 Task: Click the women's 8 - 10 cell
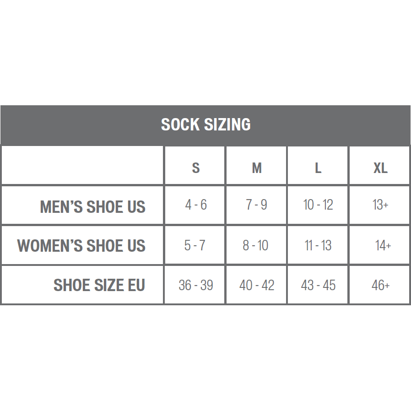(255, 245)
